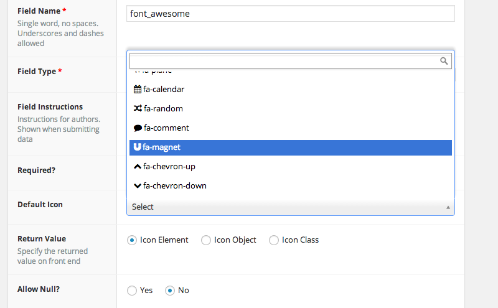
Task: Click the Select dropdown arrow triangle
Action: click(x=448, y=207)
